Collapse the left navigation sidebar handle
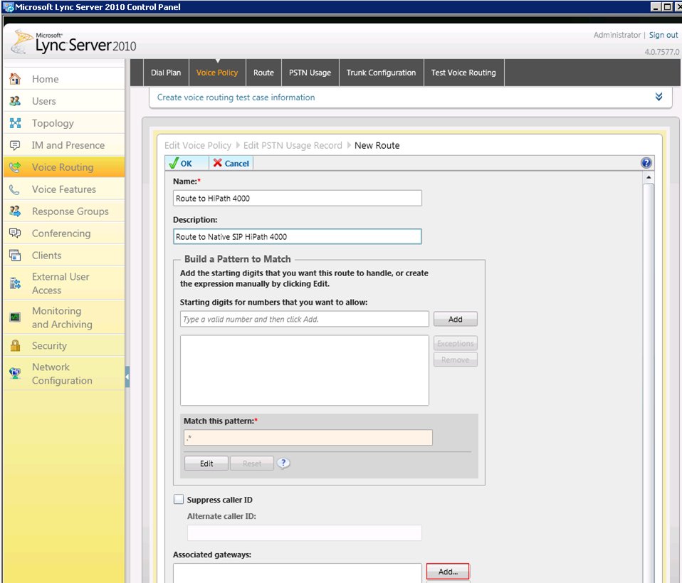Image resolution: width=682 pixels, height=583 pixels. click(127, 377)
